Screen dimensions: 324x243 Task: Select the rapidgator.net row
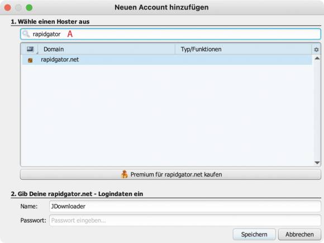167,60
